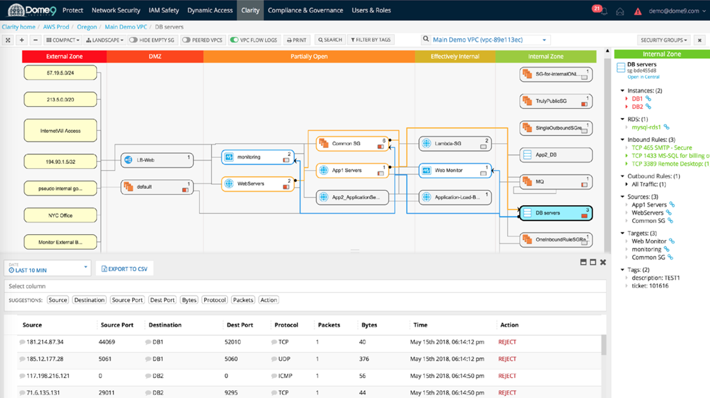Click link icon next to mysql-rds1
Viewport: 710px width, 398px height.
666,127
